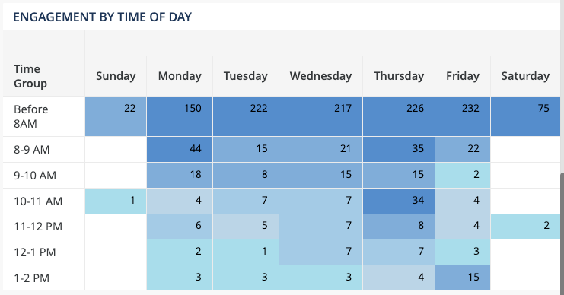Viewport: 564px width, 295px height.
Task: Click the Sunday 10-11 AM cell
Action: pos(116,201)
